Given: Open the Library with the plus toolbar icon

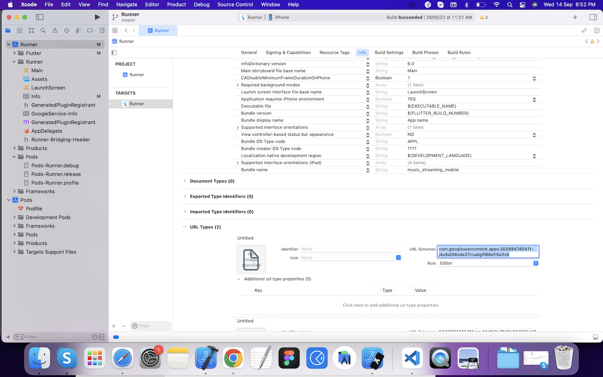Looking at the screenshot, I should [575, 17].
